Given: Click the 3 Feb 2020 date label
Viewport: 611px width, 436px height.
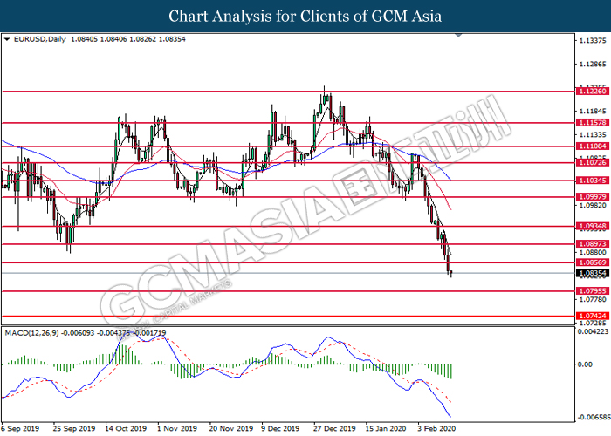Looking at the screenshot, I should (x=436, y=429).
